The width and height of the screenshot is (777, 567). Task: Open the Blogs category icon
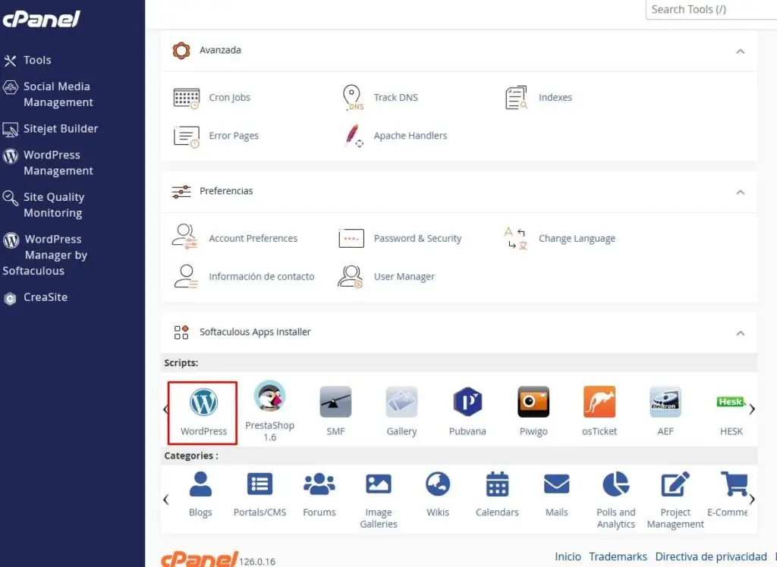tap(200, 484)
